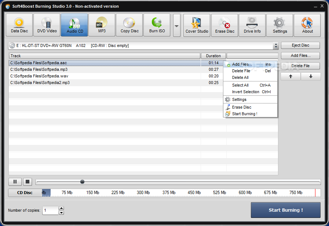Close the Burning Studio window

point(322,6)
